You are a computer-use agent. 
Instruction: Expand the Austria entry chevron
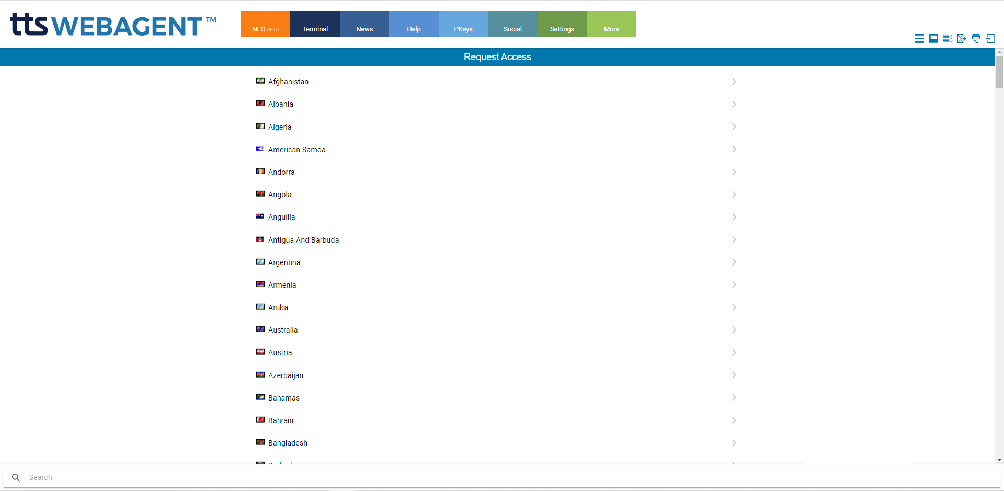click(734, 352)
